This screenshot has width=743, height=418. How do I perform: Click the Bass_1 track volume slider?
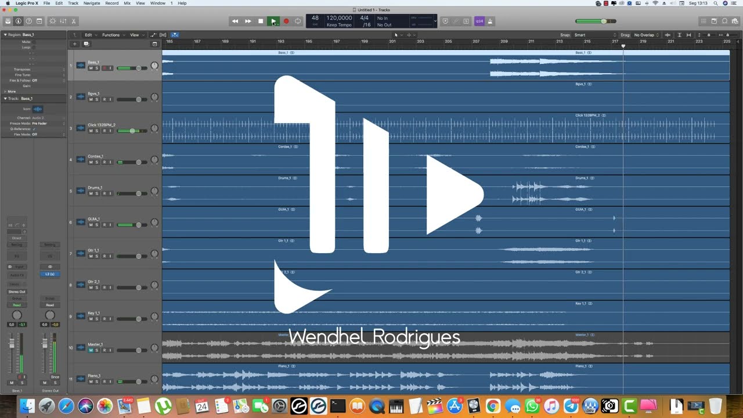pyautogui.click(x=132, y=68)
